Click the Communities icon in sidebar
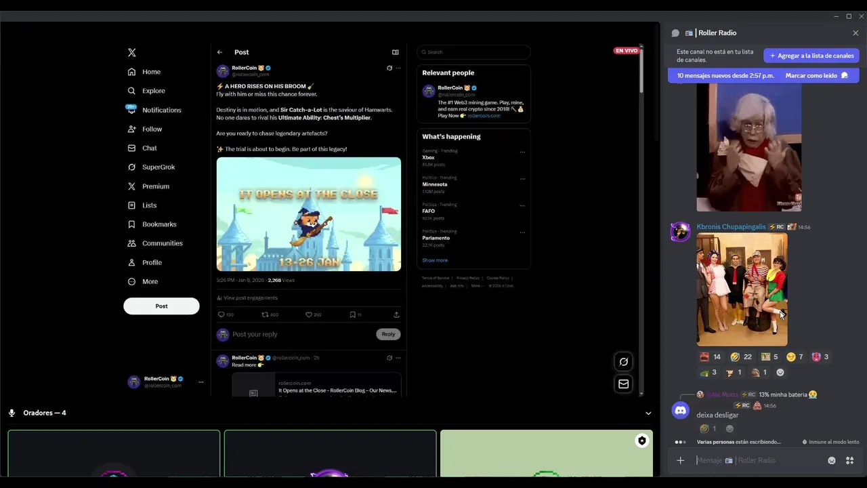Screen dimensions: 867x488 click(131, 243)
